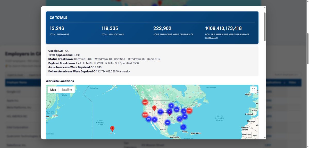Click the scroll-up arrow of the modal

click(x=265, y=8)
